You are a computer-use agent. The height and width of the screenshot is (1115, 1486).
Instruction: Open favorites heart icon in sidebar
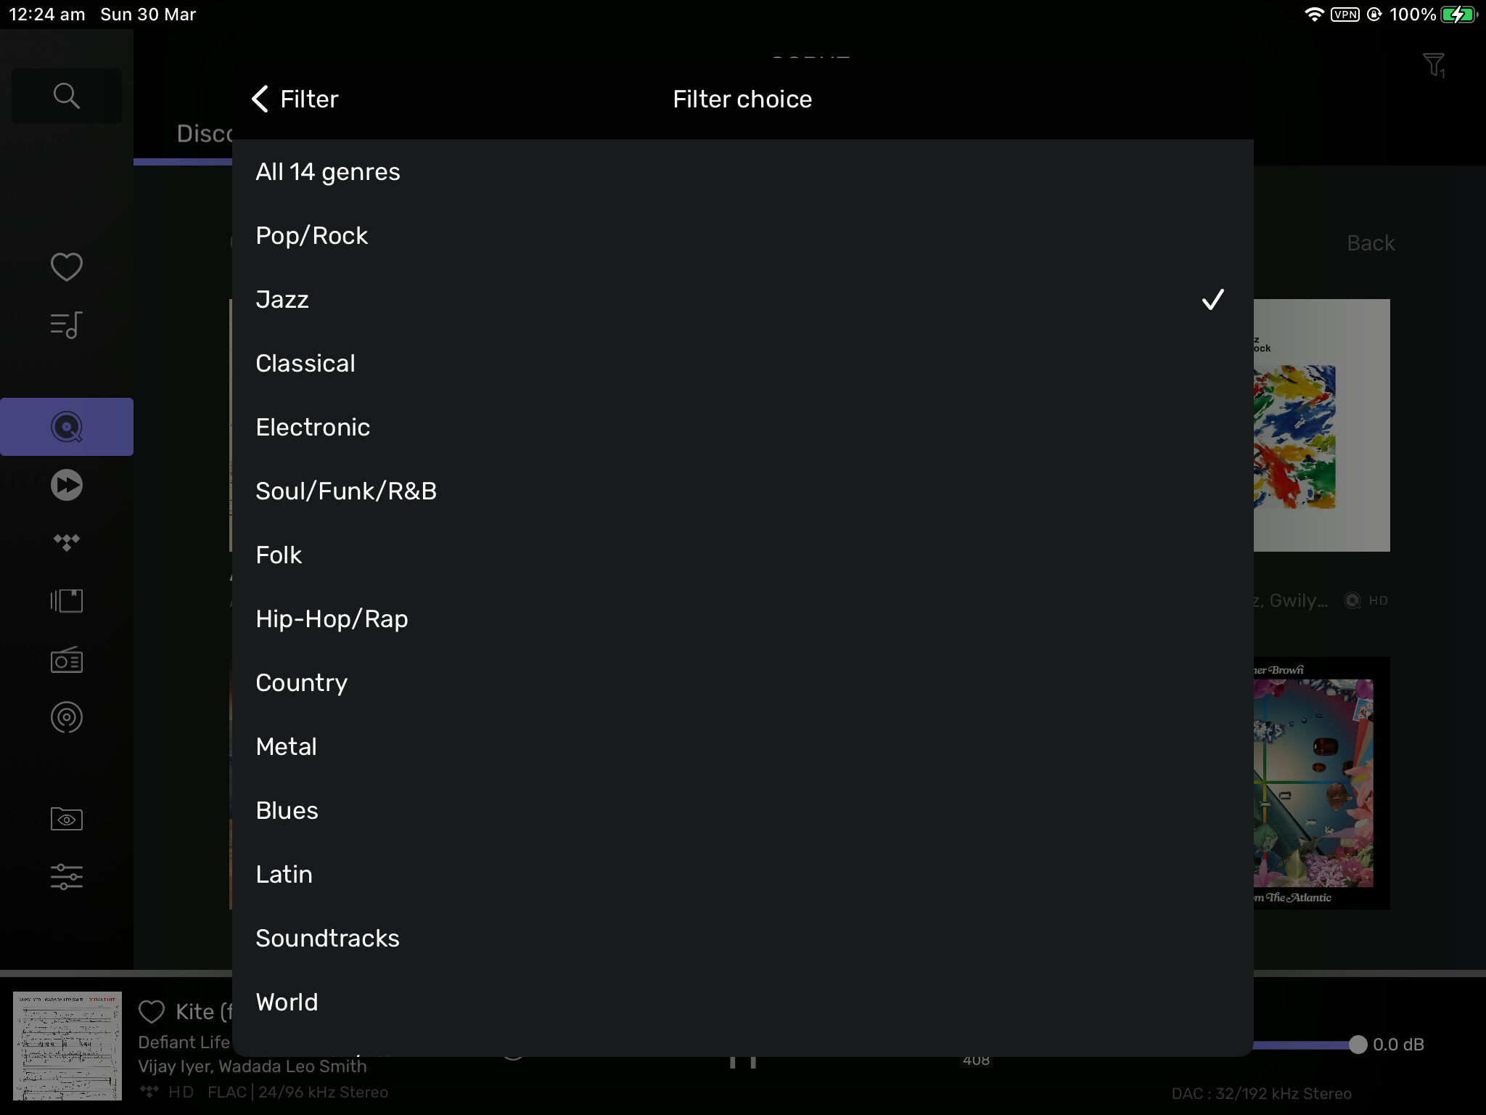pos(66,266)
